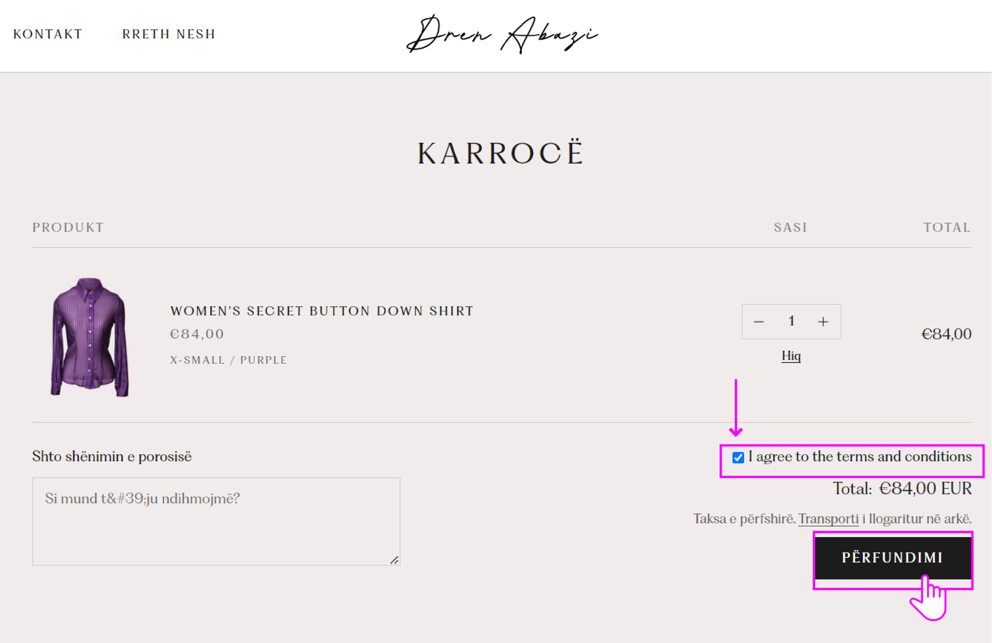
Task: Increase shirt quantity with plus button
Action: pyautogui.click(x=823, y=321)
